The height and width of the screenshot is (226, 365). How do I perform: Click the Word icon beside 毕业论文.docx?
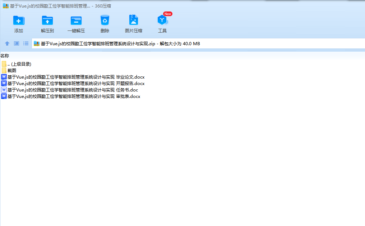4,77
